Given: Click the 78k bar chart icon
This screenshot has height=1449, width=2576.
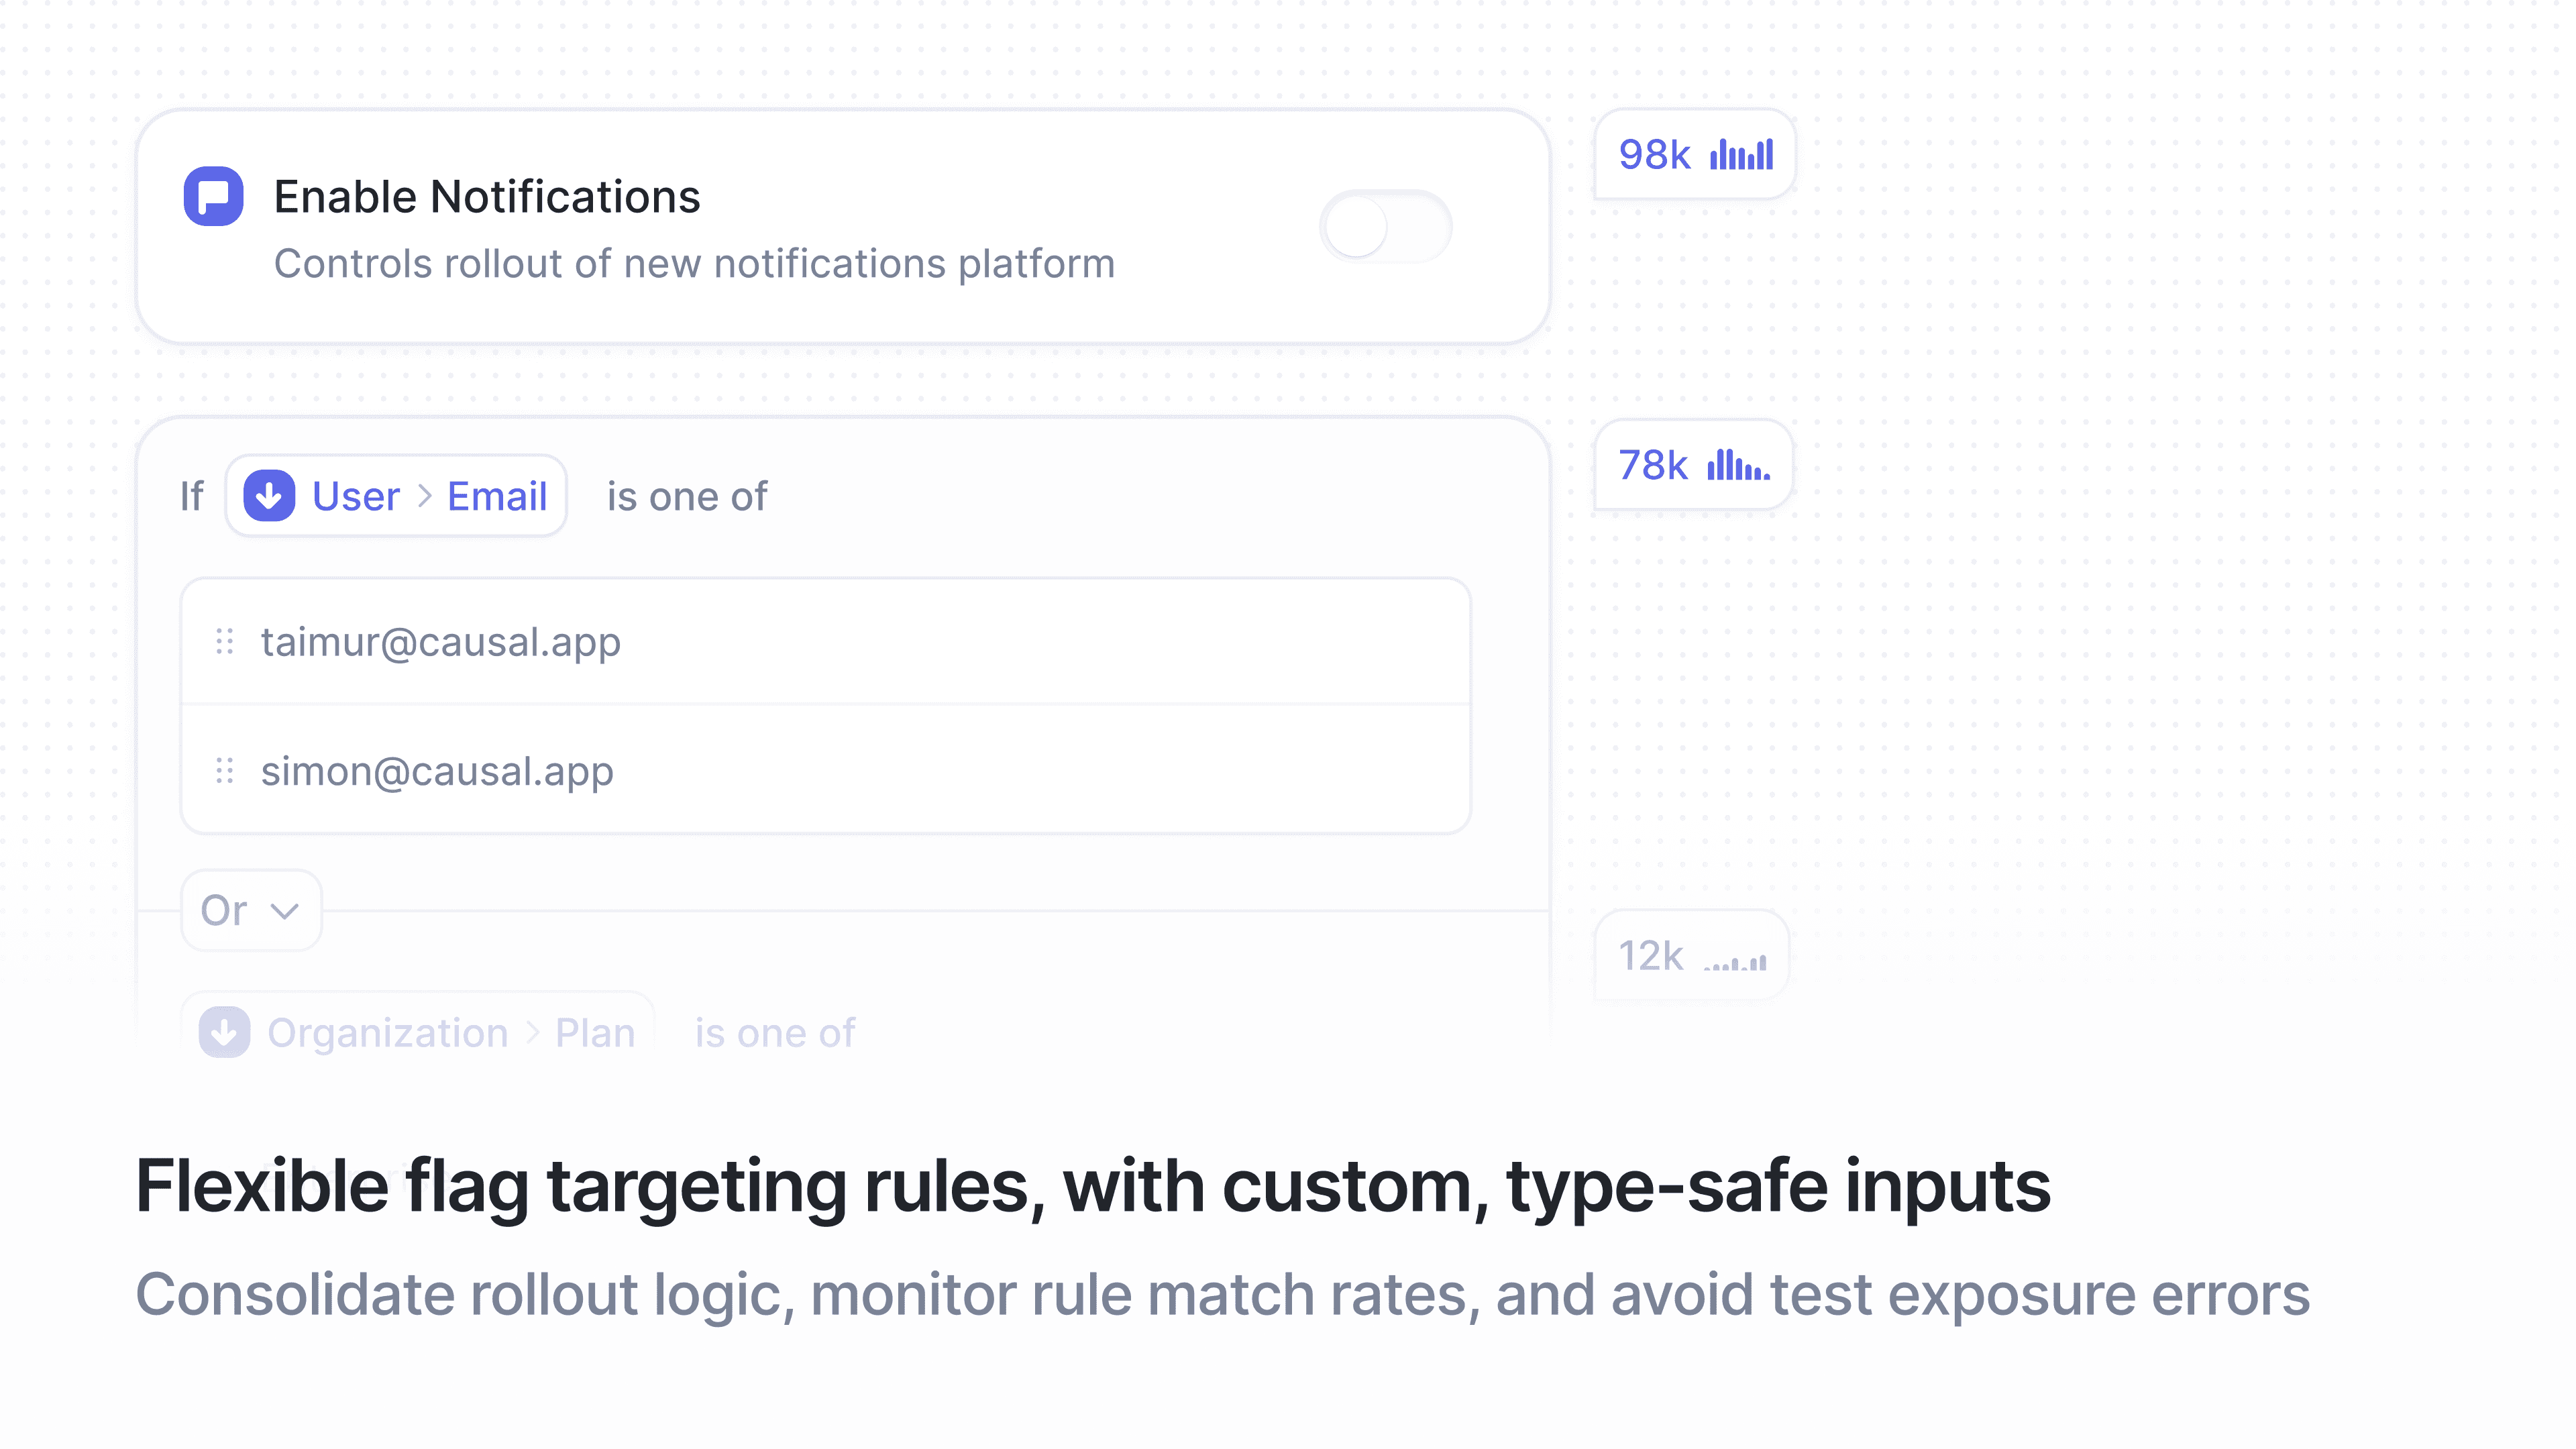Looking at the screenshot, I should point(1738,465).
